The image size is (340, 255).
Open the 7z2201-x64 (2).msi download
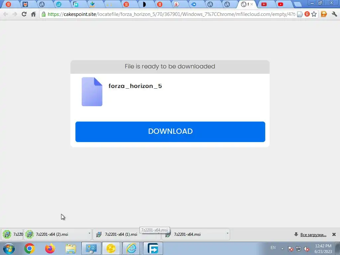point(55,234)
